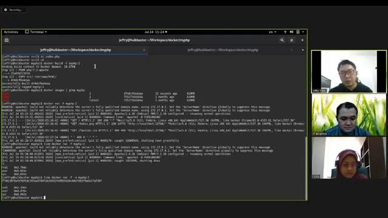Switch to the second inactive terminal tab
Image resolution: width=388 pixels, height=218 pixels.
222,50
